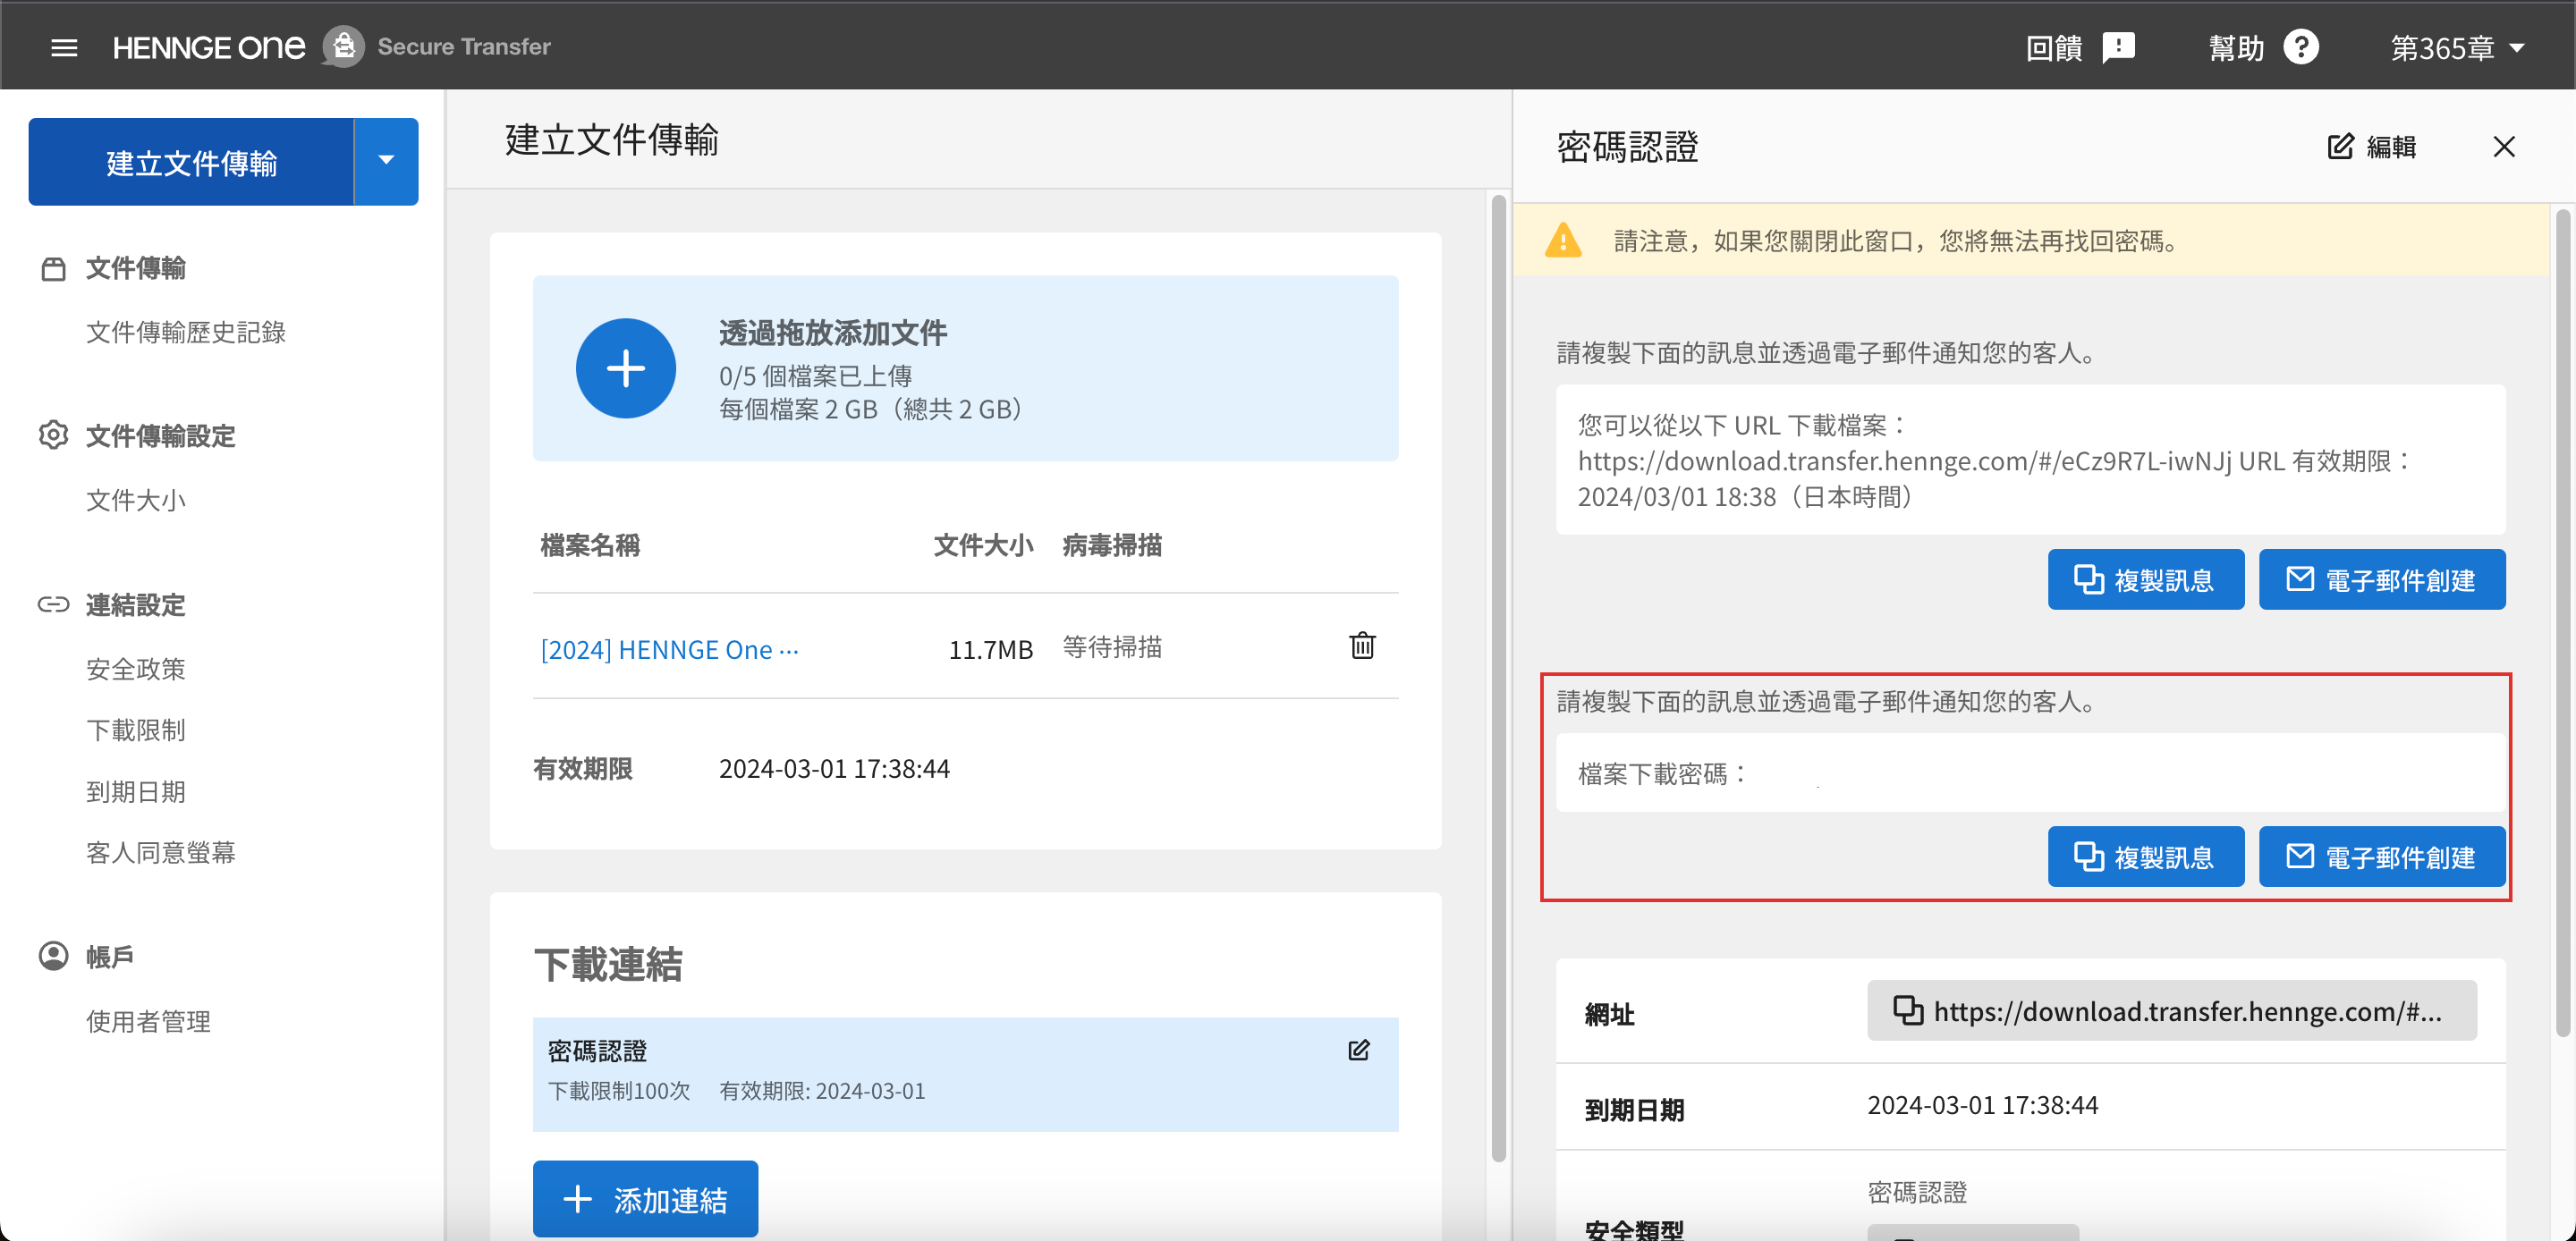Expand the arrow beside 建立文件傳輸 button

pyautogui.click(x=387, y=162)
